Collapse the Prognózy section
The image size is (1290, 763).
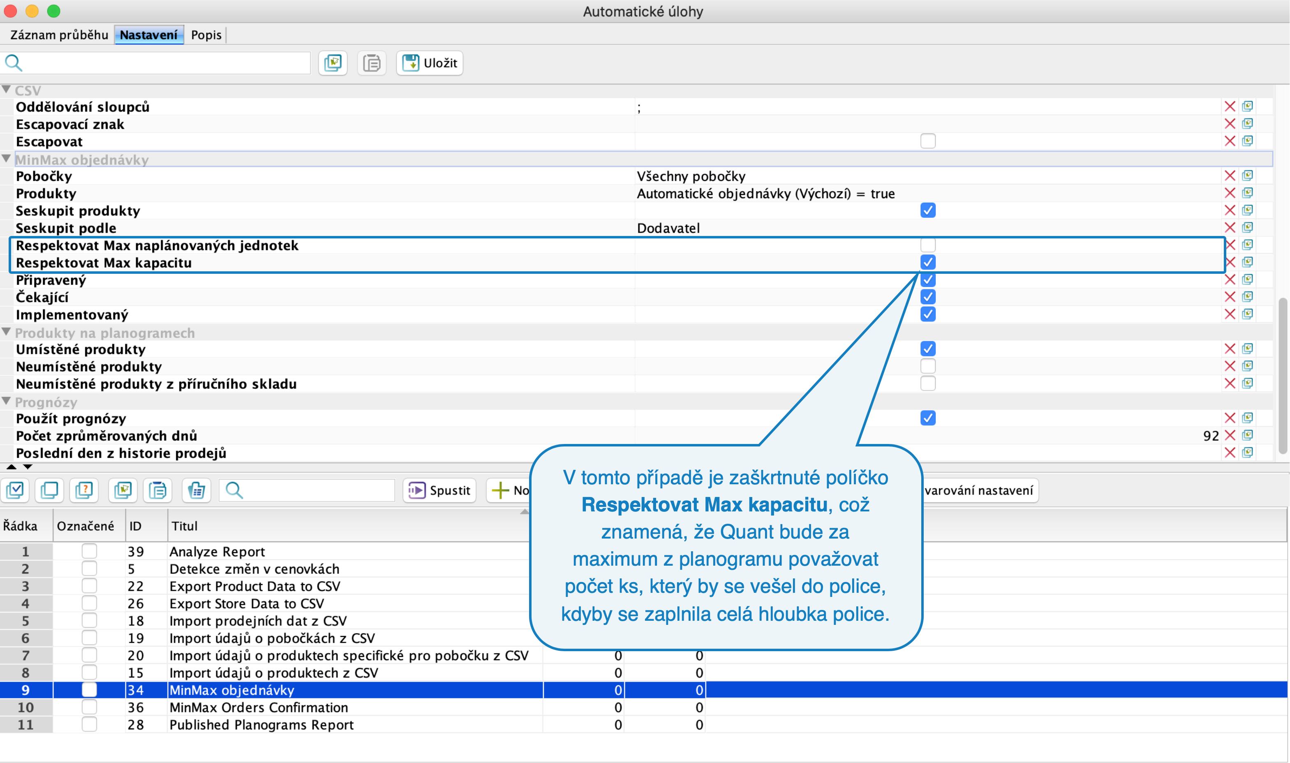point(6,401)
